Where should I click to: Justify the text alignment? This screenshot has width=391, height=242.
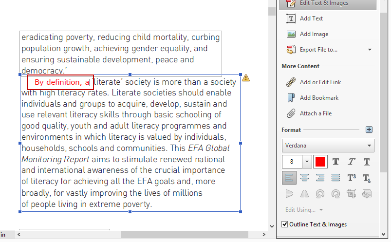335,178
